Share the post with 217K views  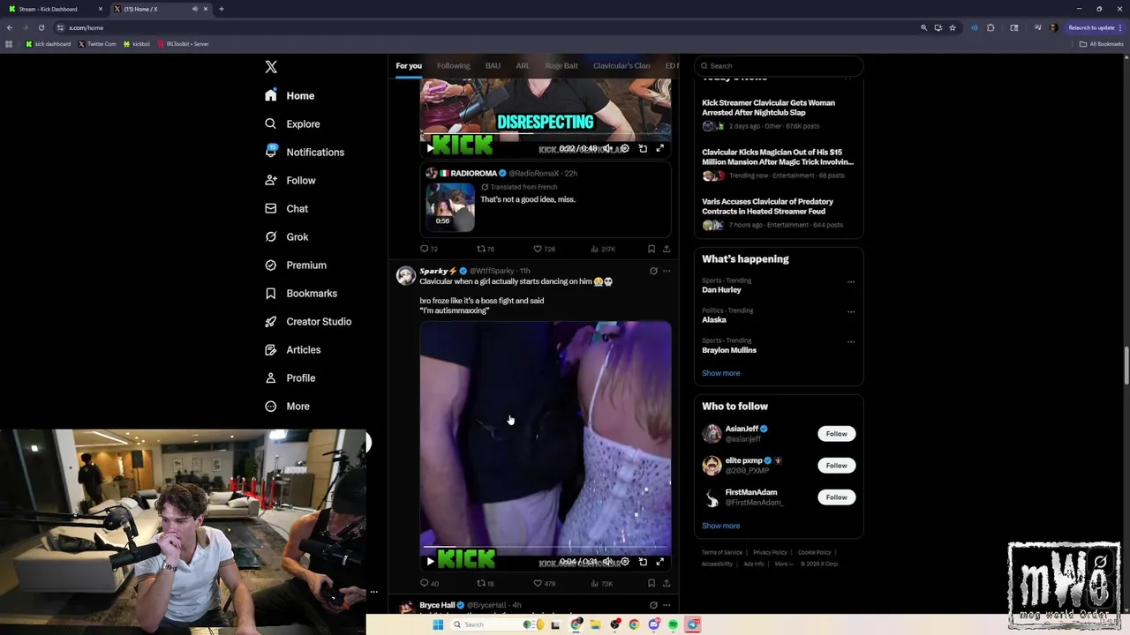click(x=667, y=249)
